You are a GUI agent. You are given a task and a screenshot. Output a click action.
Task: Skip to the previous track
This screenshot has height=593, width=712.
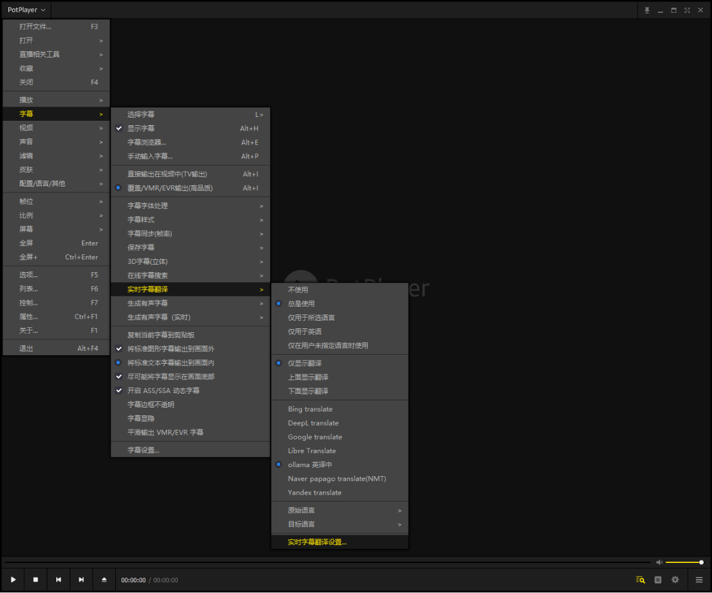pos(59,580)
